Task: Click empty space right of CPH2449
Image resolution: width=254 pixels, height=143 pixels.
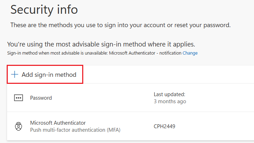Action: pyautogui.click(x=214, y=126)
